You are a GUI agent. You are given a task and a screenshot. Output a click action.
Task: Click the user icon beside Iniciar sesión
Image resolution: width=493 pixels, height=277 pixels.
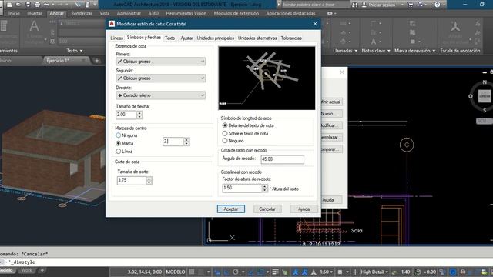point(364,5)
